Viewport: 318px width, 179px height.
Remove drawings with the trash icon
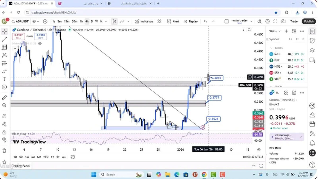click(4, 150)
